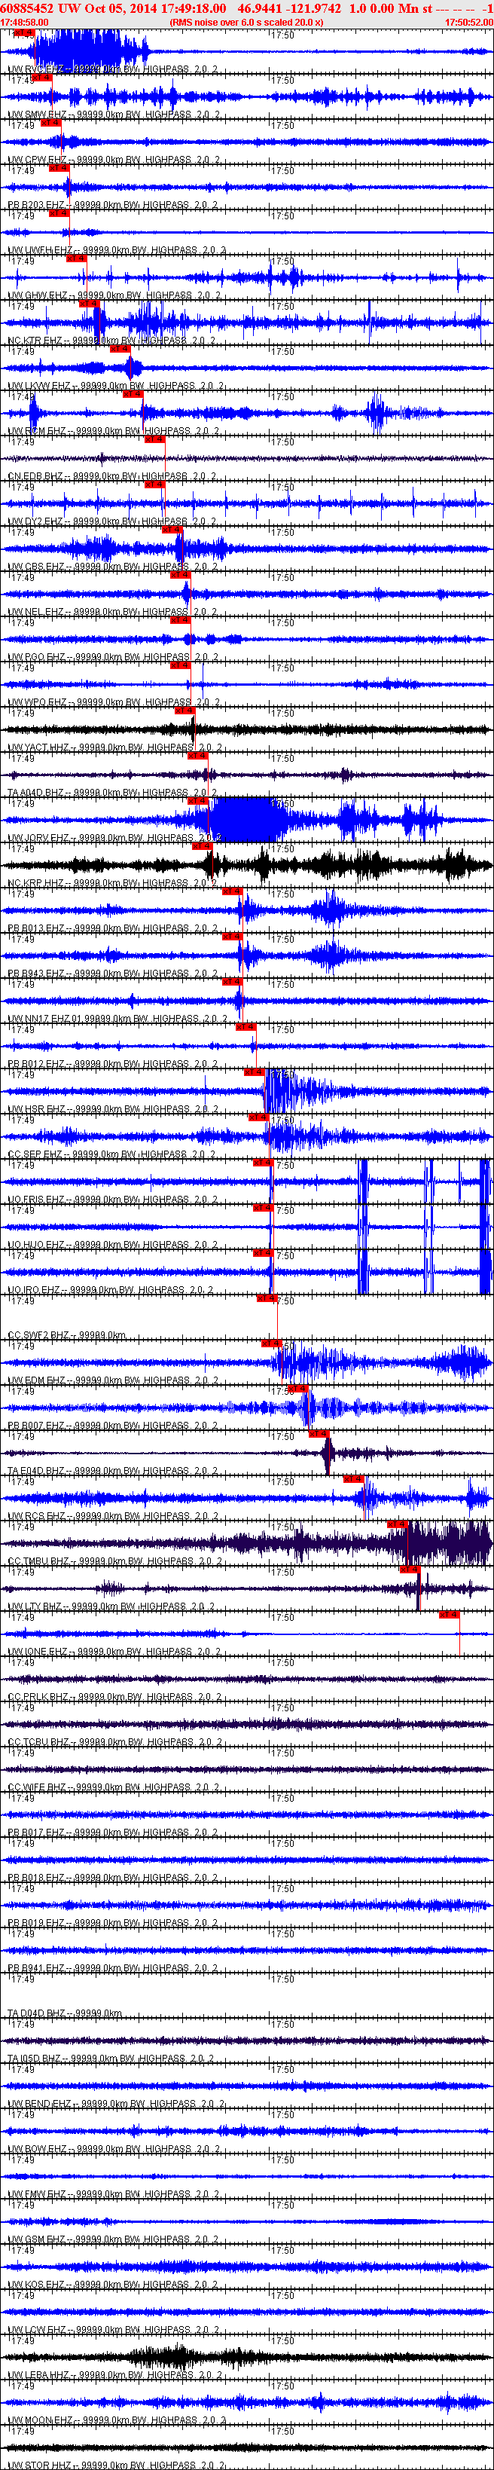The image size is (494, 2470).
Task: Click the event ID 60885452 in the header
Action: point(27,8)
